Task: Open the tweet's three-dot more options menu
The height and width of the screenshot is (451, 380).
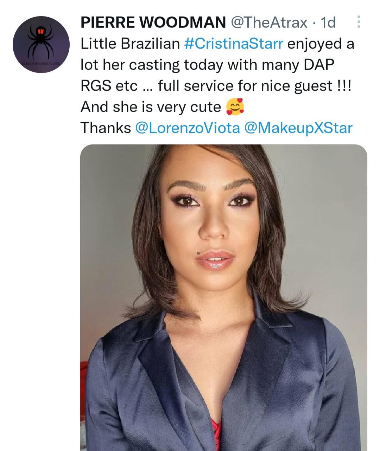Action: 359,22
